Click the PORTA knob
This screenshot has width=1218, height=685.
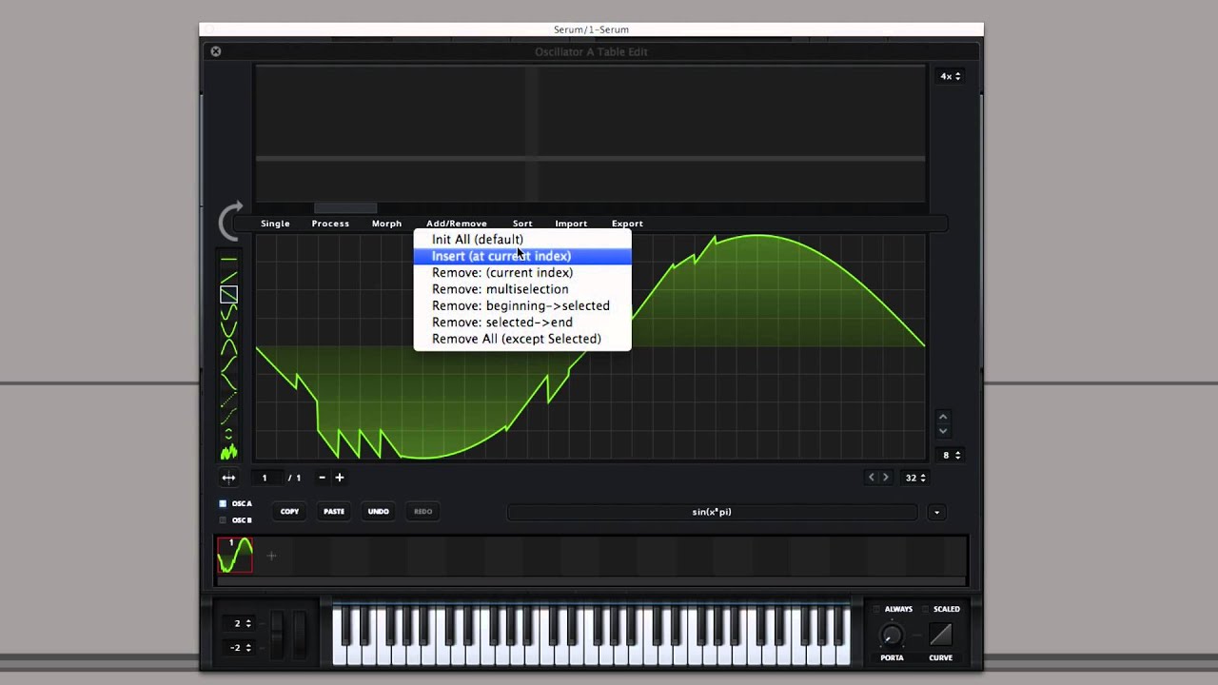[892, 636]
